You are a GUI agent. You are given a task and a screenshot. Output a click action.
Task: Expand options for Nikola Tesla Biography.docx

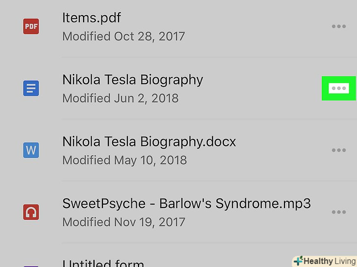[x=339, y=150]
